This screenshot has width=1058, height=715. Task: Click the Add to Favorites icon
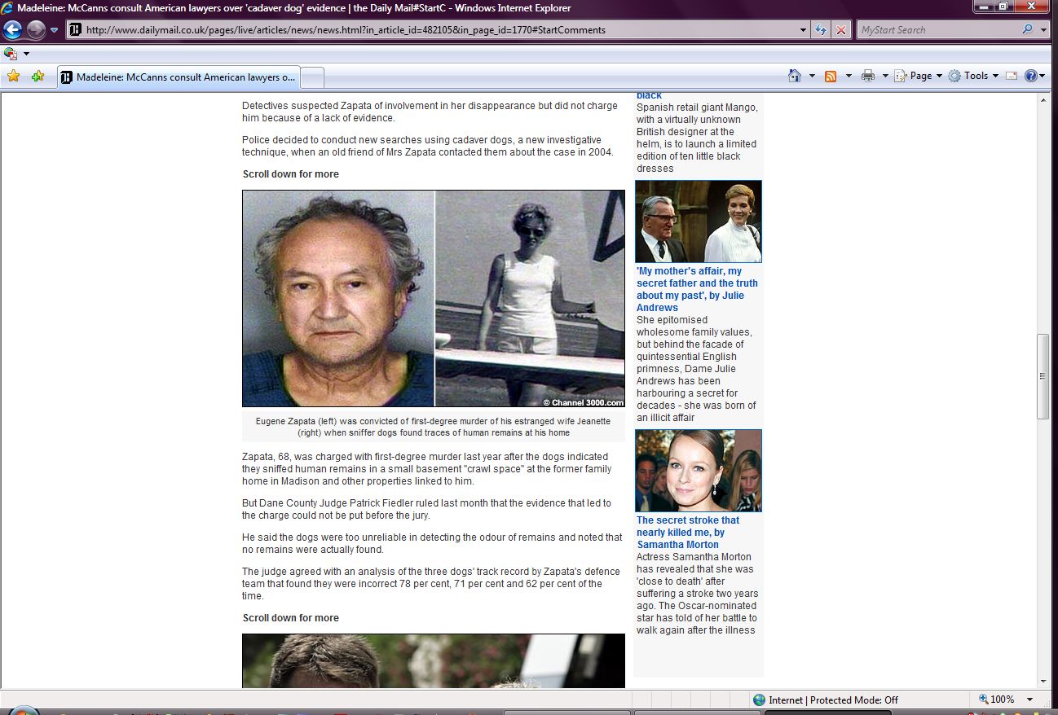[37, 77]
